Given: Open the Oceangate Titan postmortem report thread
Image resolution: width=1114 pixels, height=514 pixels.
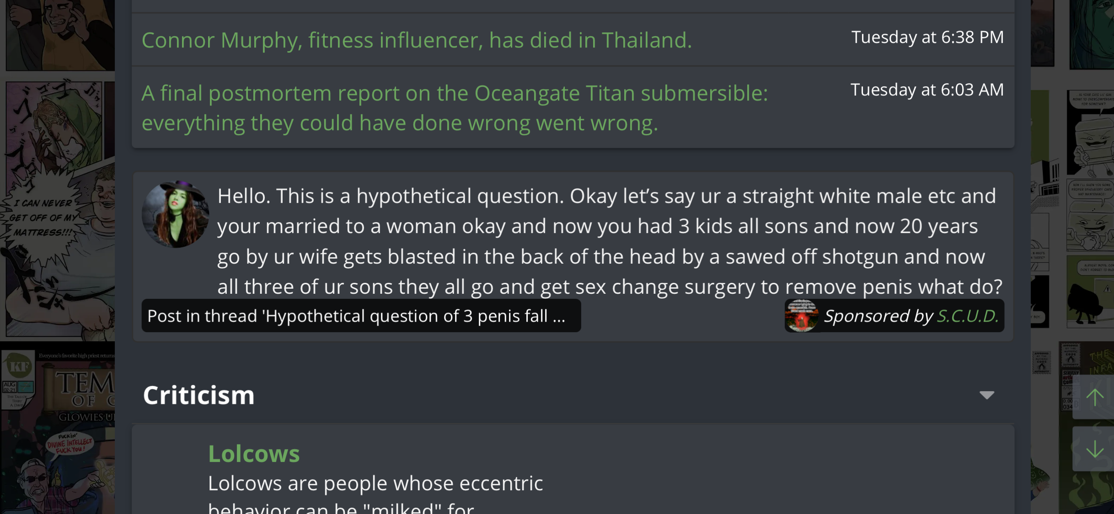Looking at the screenshot, I should pos(455,108).
